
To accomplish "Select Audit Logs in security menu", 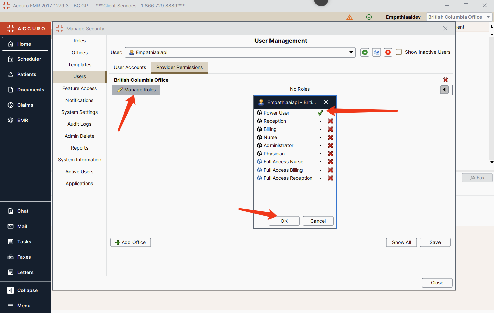I will 79,124.
